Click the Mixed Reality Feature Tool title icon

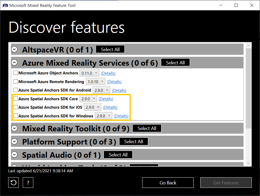[5, 5]
